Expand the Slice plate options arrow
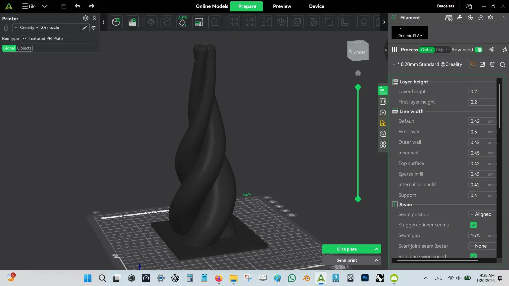The image size is (509, 286). click(x=377, y=249)
